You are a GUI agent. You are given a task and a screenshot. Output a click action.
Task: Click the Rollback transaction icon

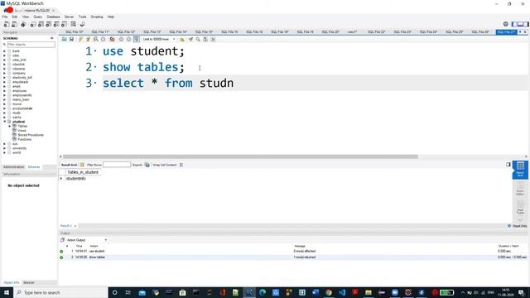click(128, 39)
